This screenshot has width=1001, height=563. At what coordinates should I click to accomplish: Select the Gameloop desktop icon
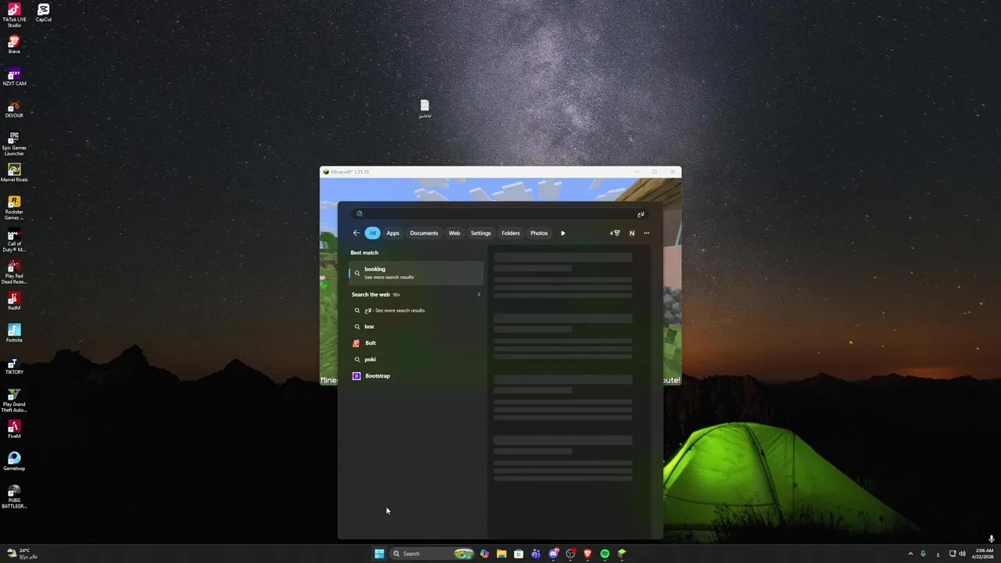pos(14,462)
